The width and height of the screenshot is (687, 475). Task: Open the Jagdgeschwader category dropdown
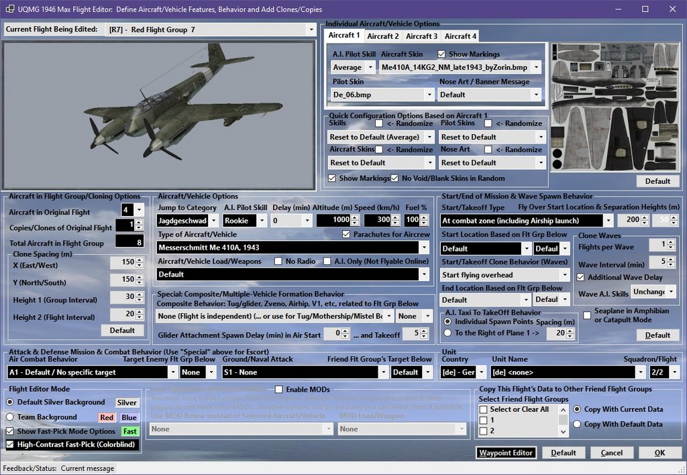213,221
